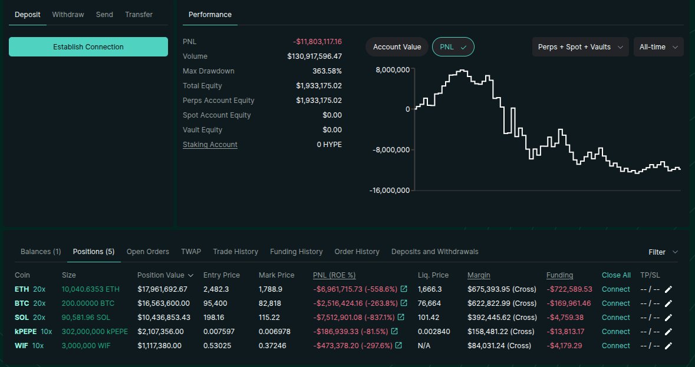This screenshot has width=695, height=367.
Task: Open the Perps + Spot + Vaults selector
Action: click(x=580, y=46)
